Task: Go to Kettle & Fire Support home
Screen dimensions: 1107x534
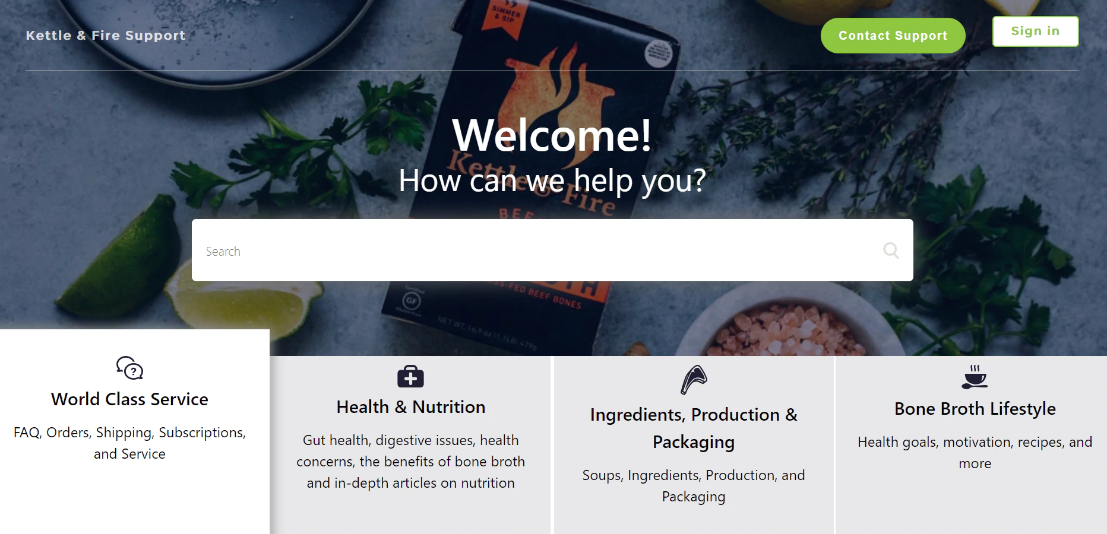Action: coord(106,36)
